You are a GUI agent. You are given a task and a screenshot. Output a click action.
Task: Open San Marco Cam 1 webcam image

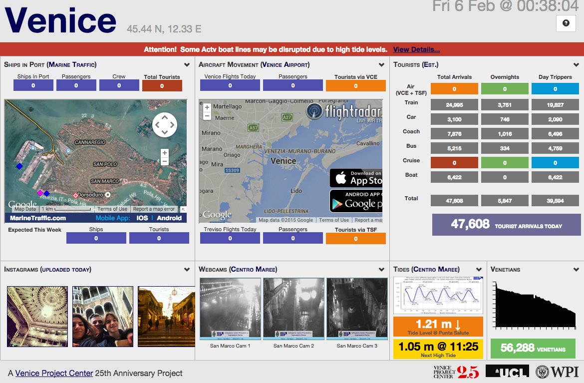230,309
